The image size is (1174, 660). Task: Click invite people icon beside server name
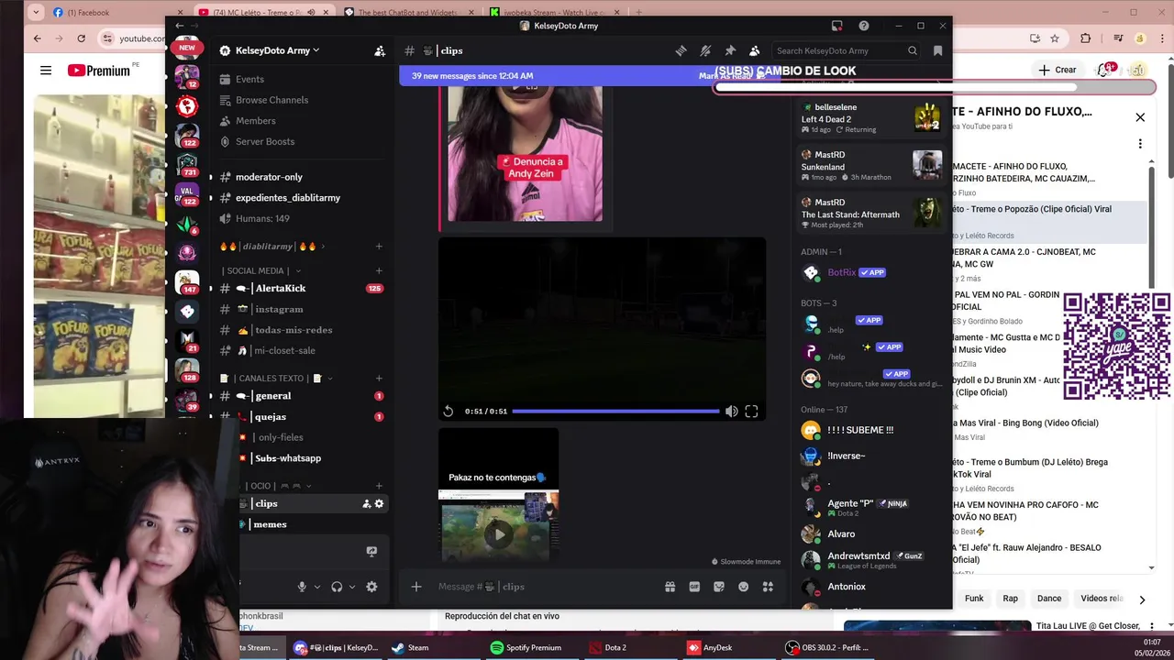(380, 50)
